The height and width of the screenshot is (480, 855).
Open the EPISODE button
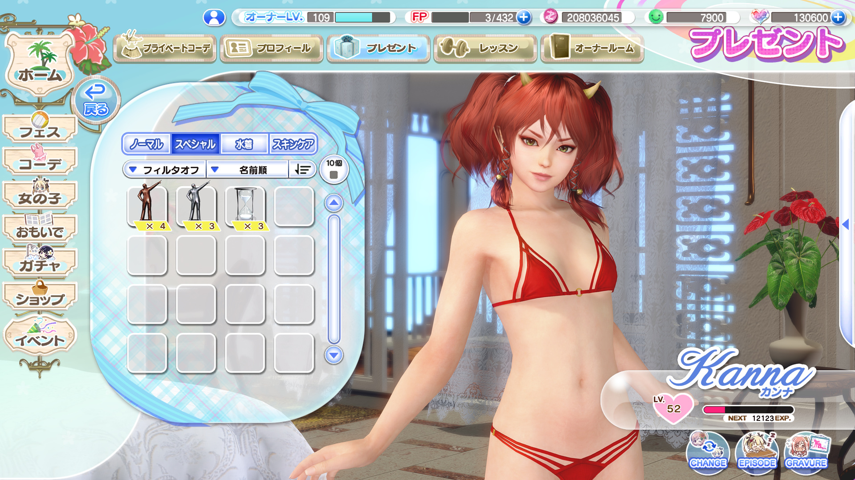pyautogui.click(x=757, y=451)
